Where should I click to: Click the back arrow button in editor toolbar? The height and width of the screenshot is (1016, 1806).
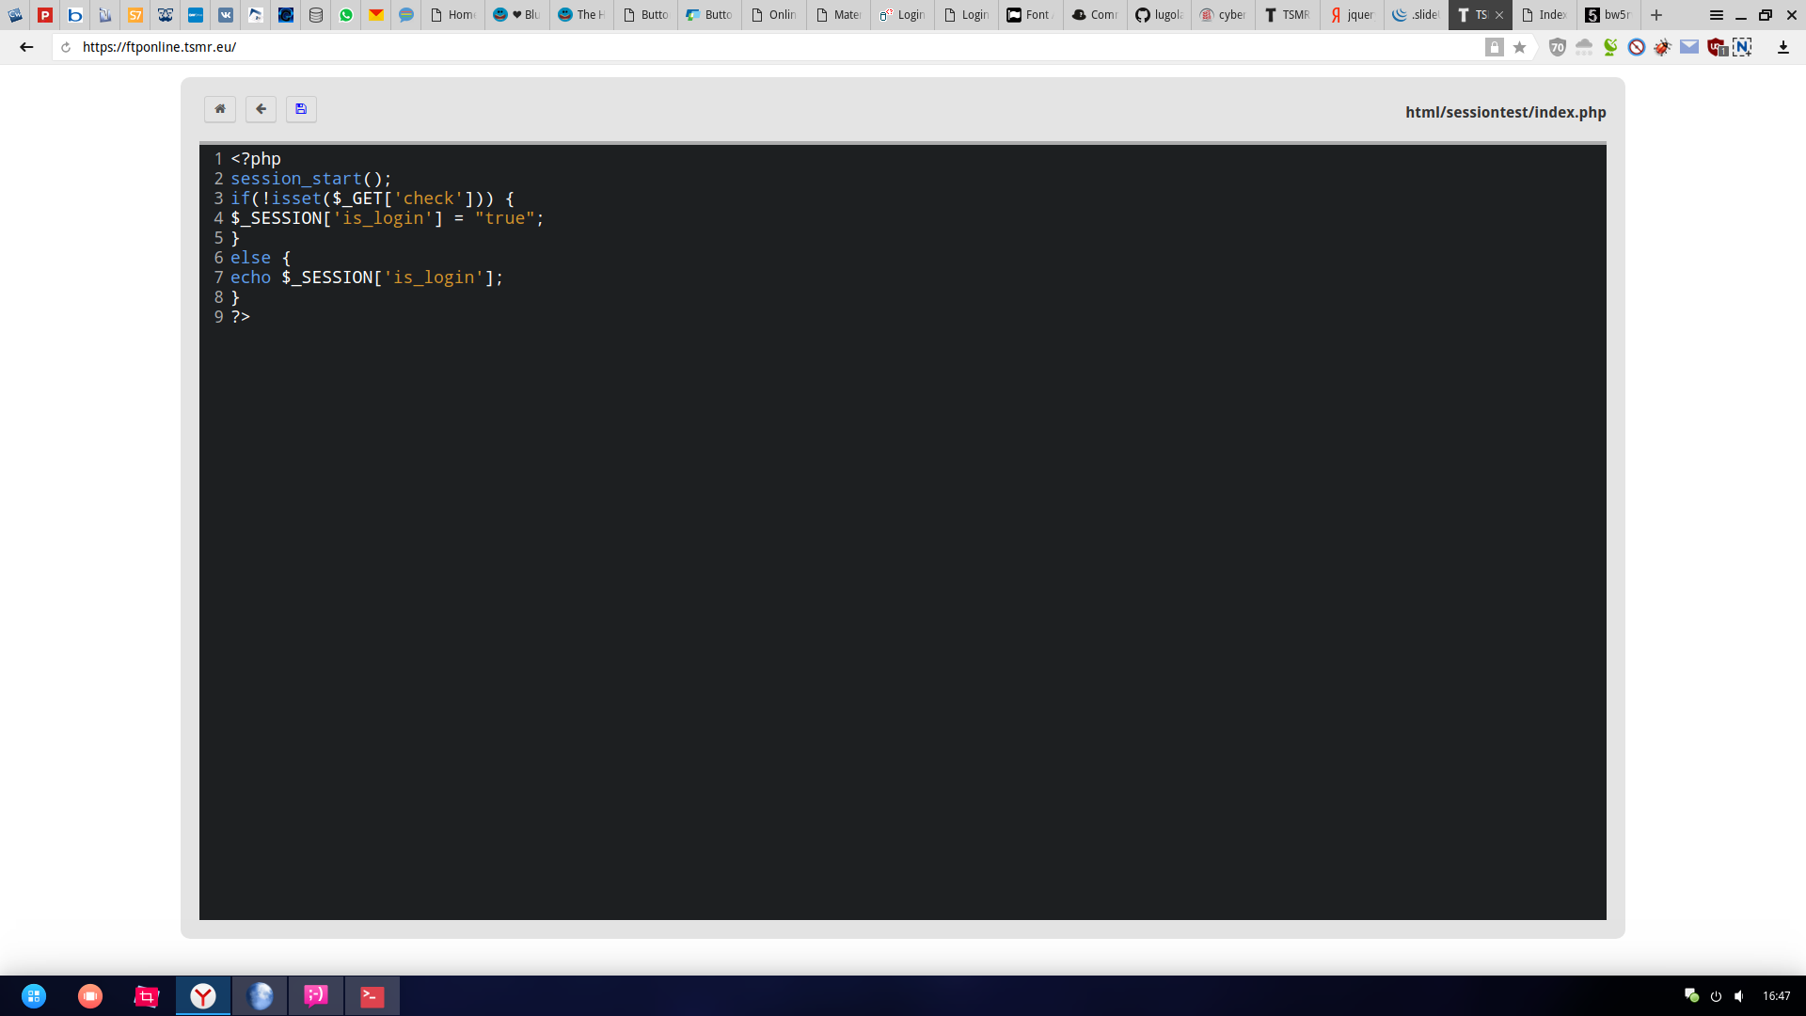261,109
